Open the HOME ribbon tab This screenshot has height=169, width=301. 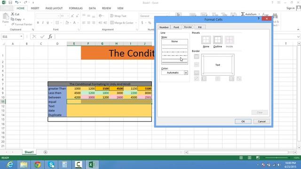click(21, 8)
